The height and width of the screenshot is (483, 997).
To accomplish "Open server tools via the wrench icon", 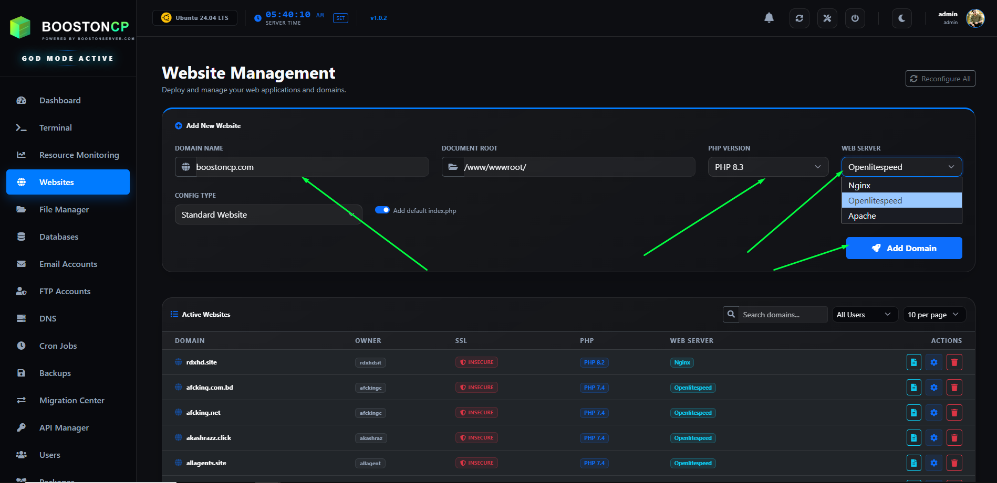I will 827,18.
